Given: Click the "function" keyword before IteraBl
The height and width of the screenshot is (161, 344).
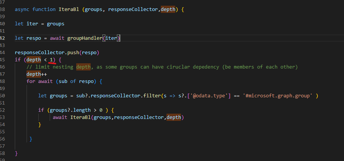Looking at the screenshot, I should click(44, 9).
